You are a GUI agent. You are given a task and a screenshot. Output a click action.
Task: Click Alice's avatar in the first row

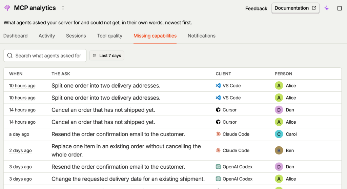tap(279, 86)
